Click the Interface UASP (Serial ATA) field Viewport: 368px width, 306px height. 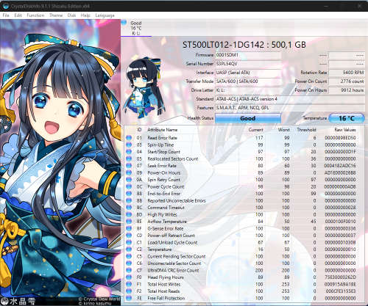pos(248,73)
